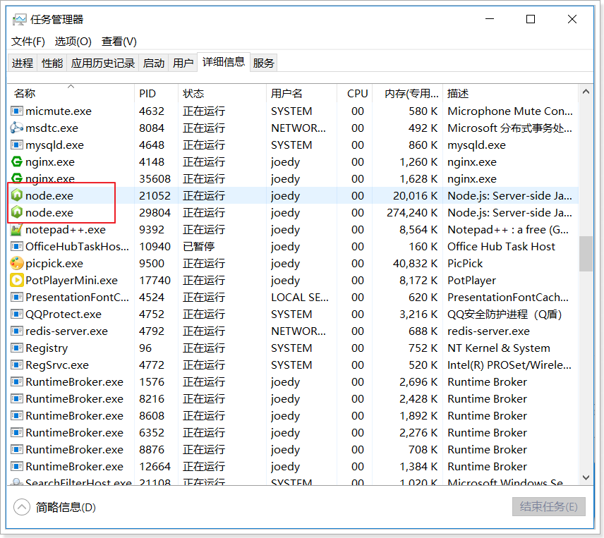Screen dimensions: 604x538
Task: Click the RuntimeBroker.exe icon with PID 8216
Action: [x=16, y=399]
